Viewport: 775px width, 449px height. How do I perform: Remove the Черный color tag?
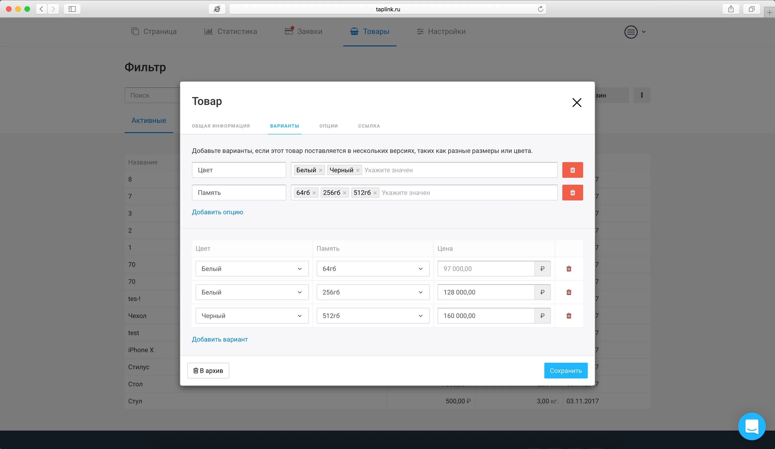click(358, 170)
